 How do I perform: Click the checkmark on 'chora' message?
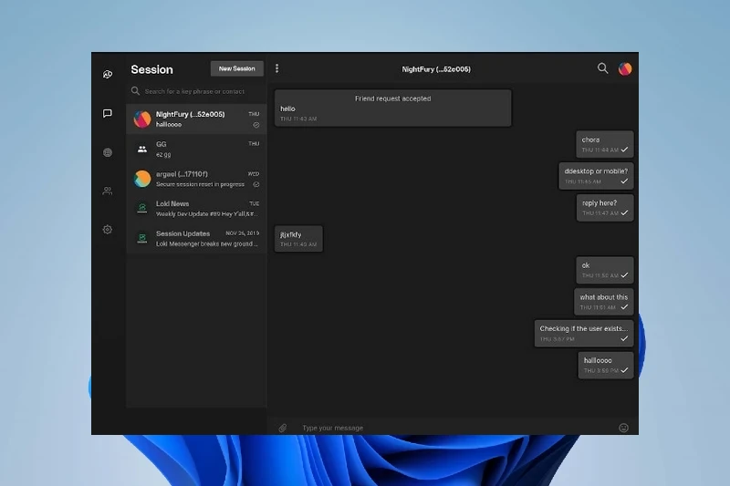[x=624, y=150]
